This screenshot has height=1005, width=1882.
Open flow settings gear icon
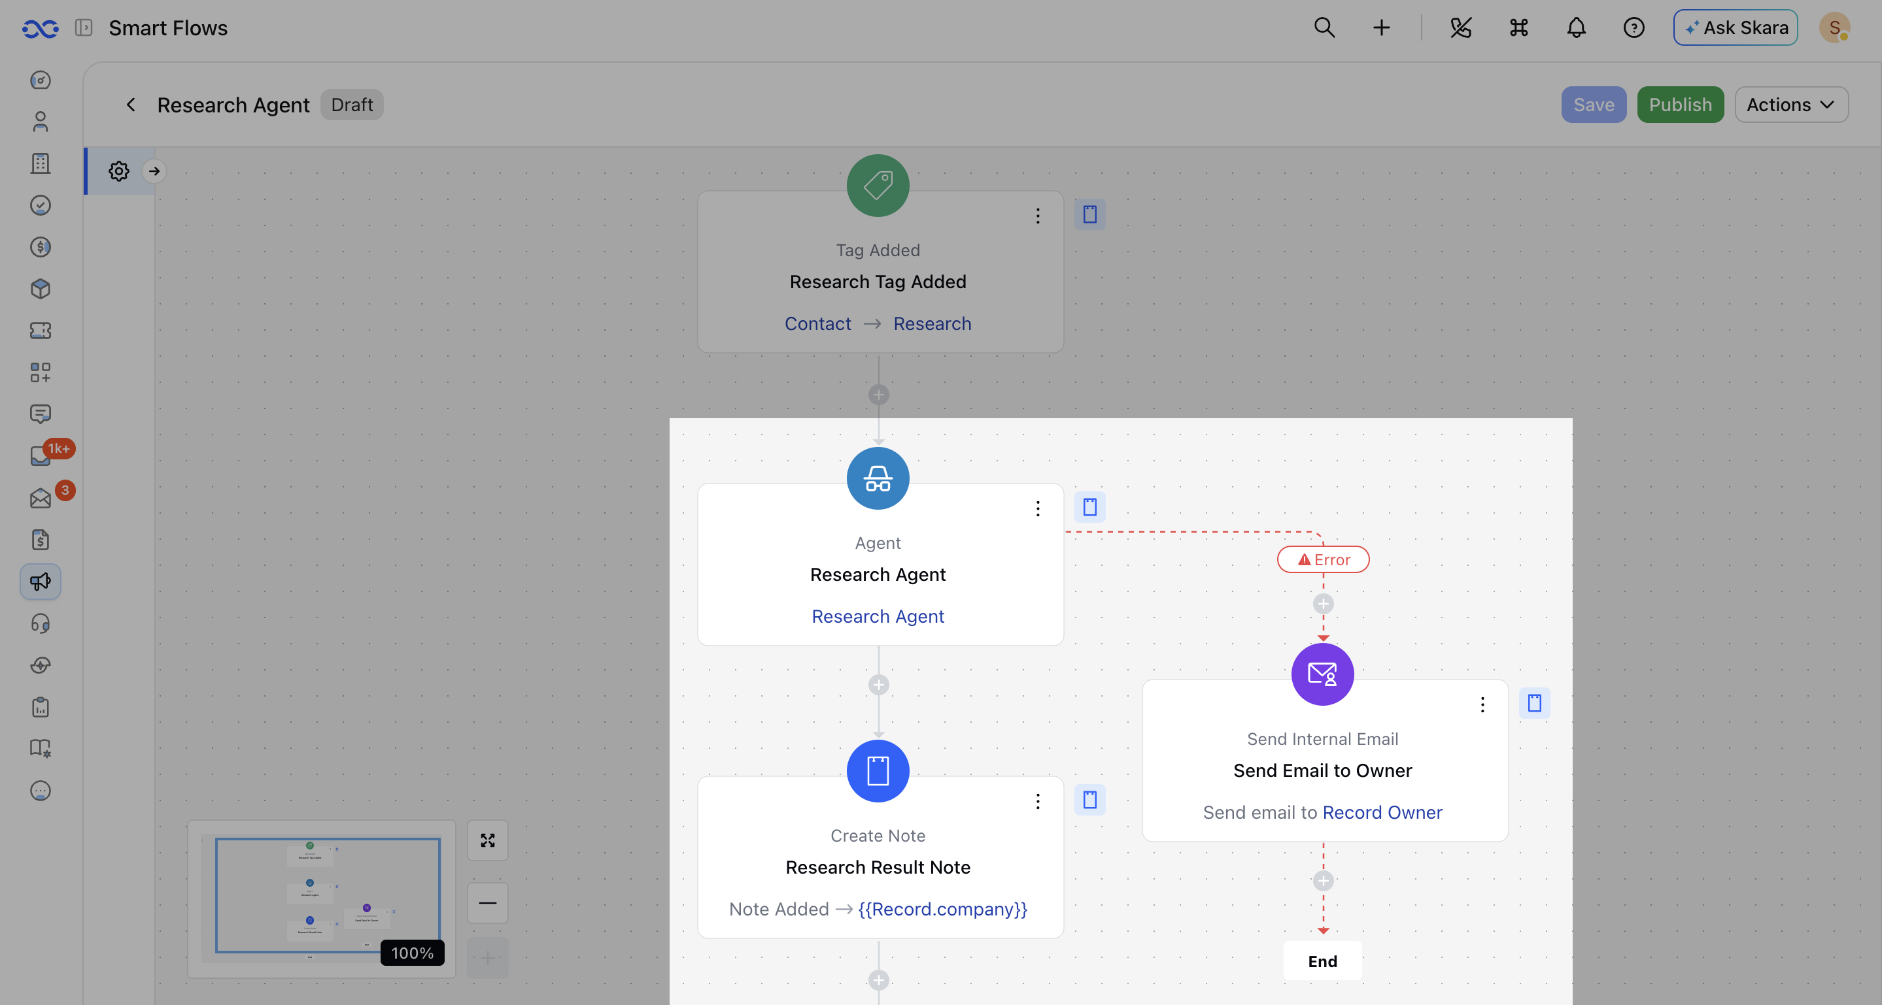pos(119,171)
